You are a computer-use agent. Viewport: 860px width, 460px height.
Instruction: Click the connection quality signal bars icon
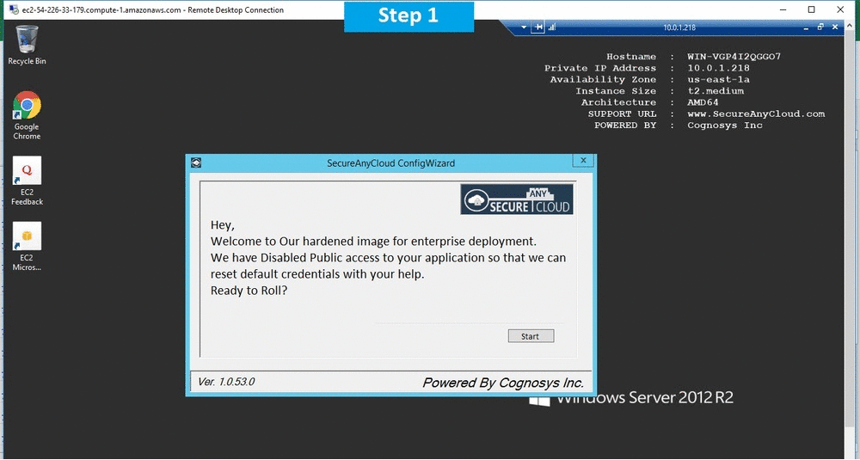[x=552, y=28]
